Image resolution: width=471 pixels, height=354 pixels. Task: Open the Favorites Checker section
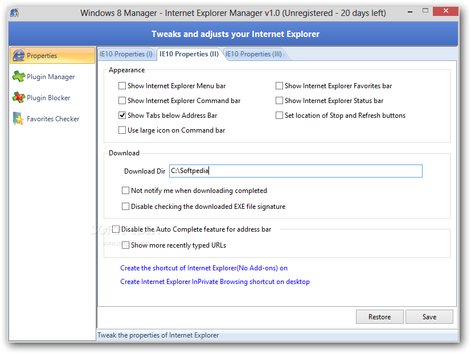(x=53, y=119)
